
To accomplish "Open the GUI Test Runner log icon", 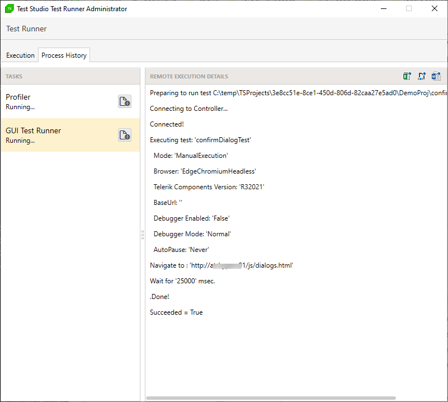I will click(x=125, y=135).
